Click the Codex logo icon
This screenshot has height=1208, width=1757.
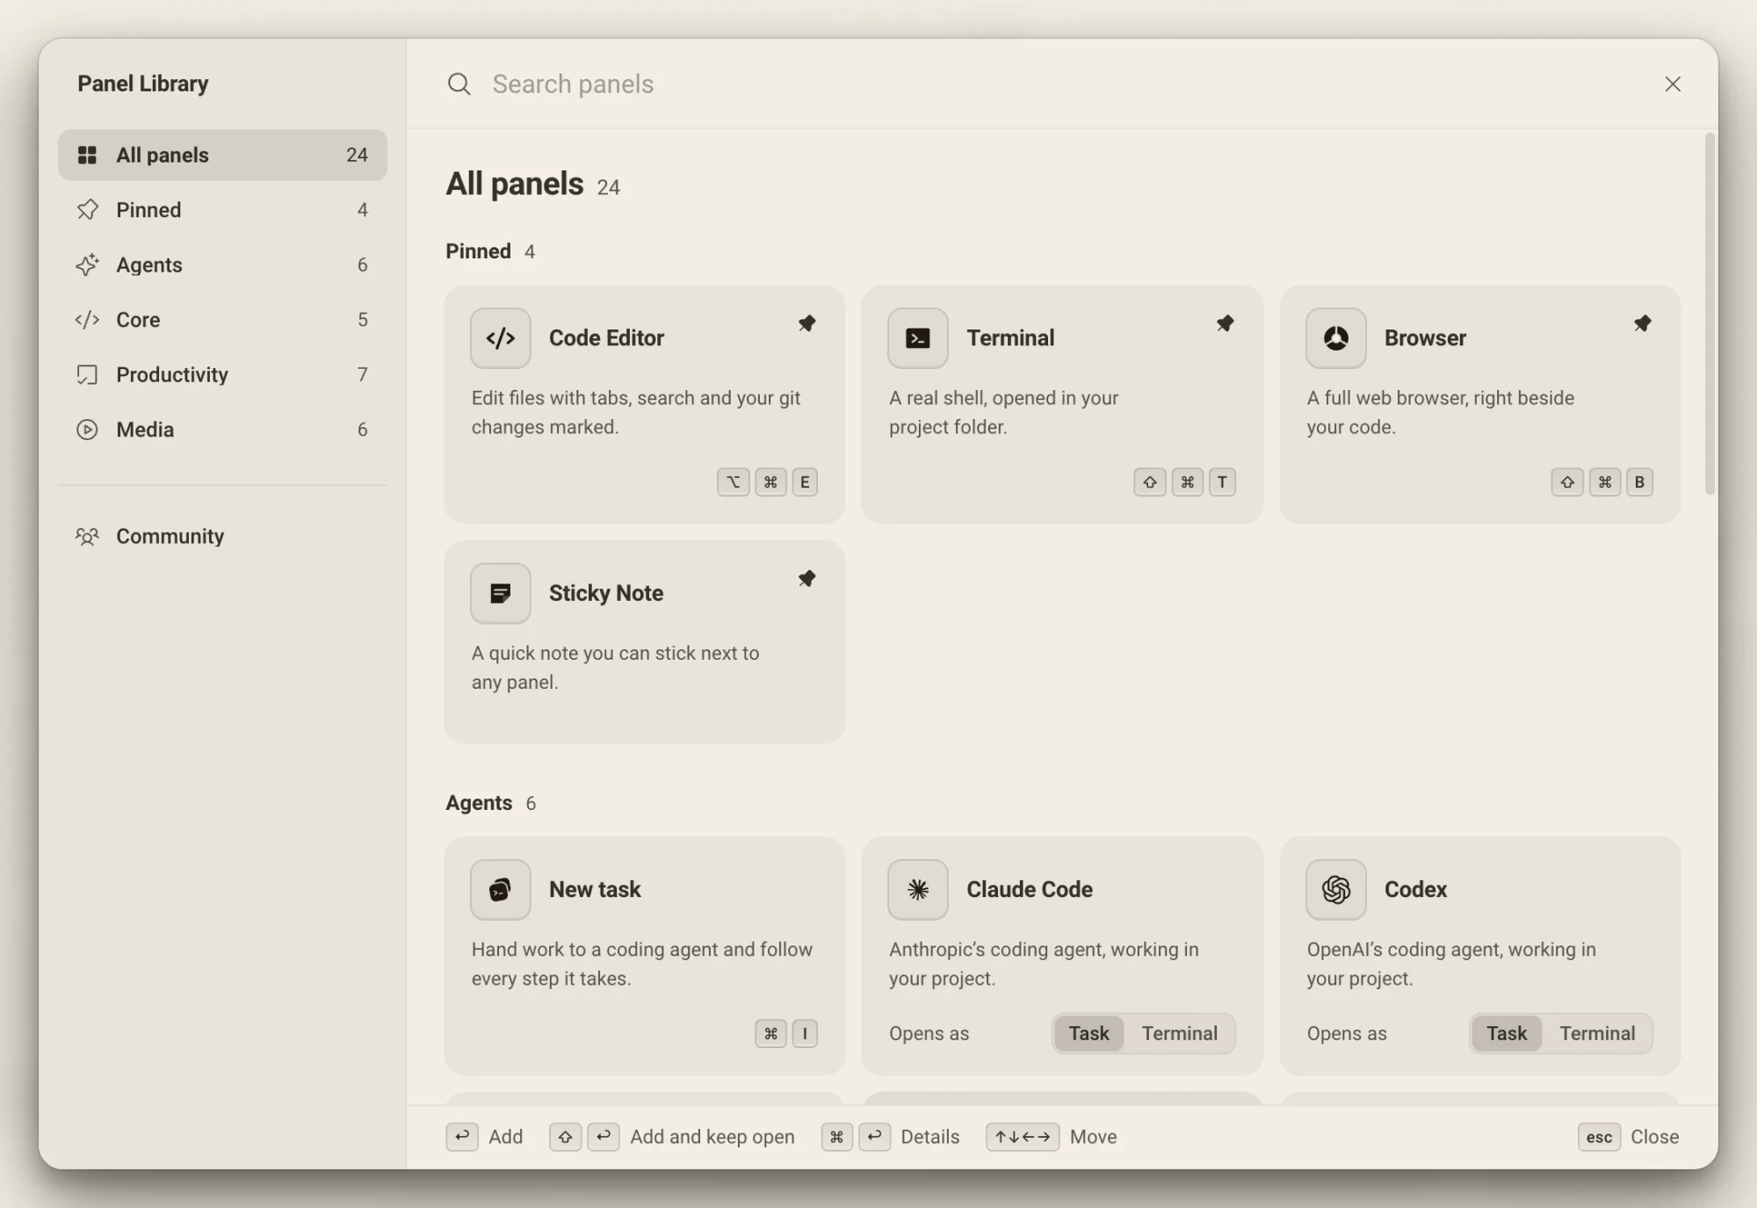pos(1335,890)
